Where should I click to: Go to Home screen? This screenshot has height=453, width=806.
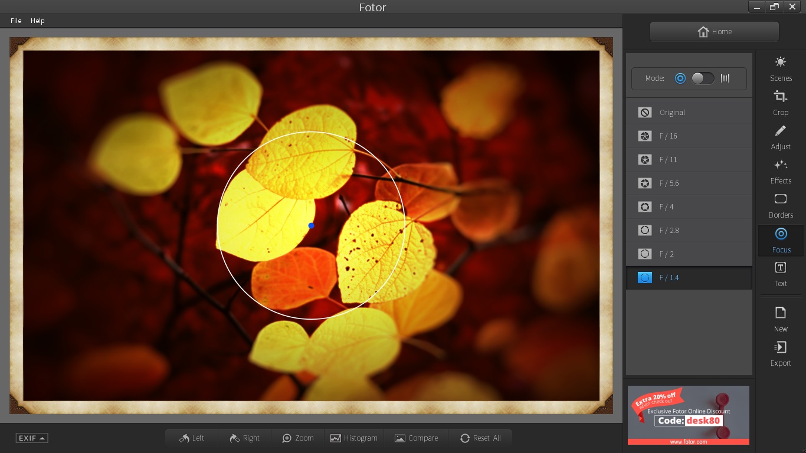coord(715,32)
